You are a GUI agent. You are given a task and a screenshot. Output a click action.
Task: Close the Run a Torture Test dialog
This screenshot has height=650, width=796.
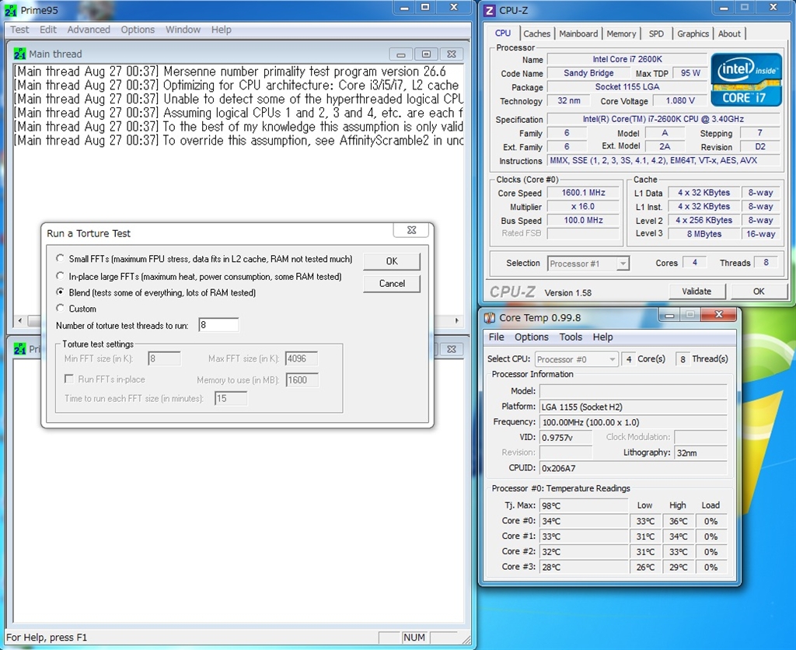click(x=412, y=231)
